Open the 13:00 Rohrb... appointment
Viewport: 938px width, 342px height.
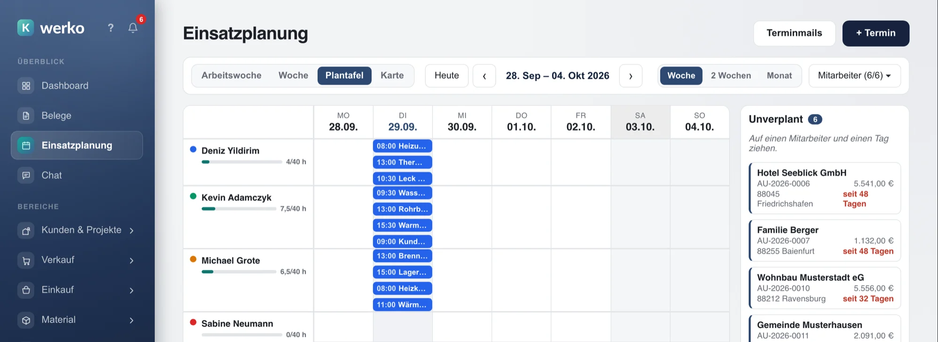pyautogui.click(x=402, y=209)
